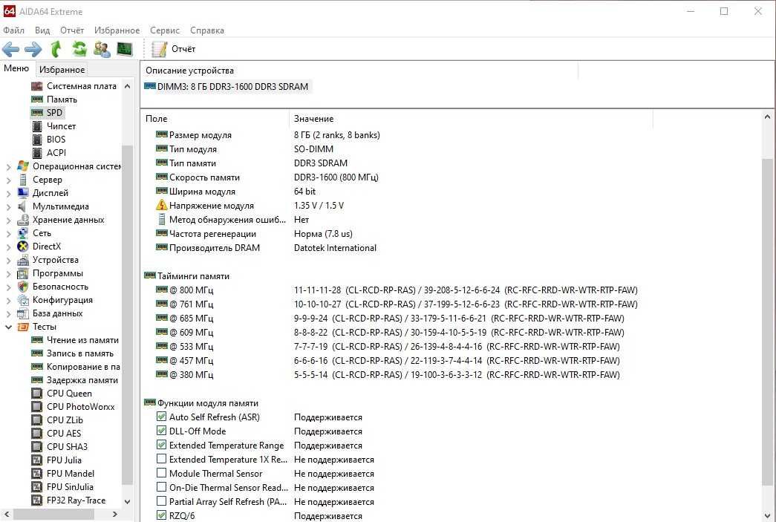Click the Запись в память test icon

(x=37, y=353)
